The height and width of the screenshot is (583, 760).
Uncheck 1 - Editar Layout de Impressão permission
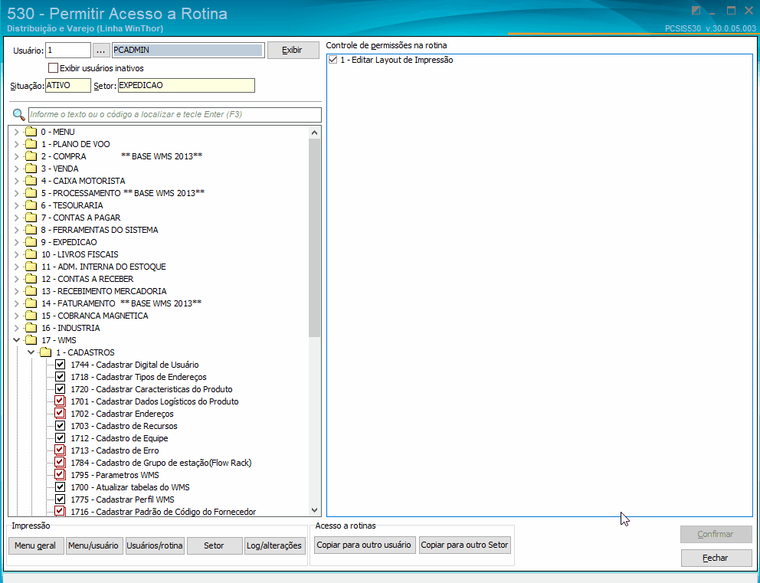click(332, 60)
